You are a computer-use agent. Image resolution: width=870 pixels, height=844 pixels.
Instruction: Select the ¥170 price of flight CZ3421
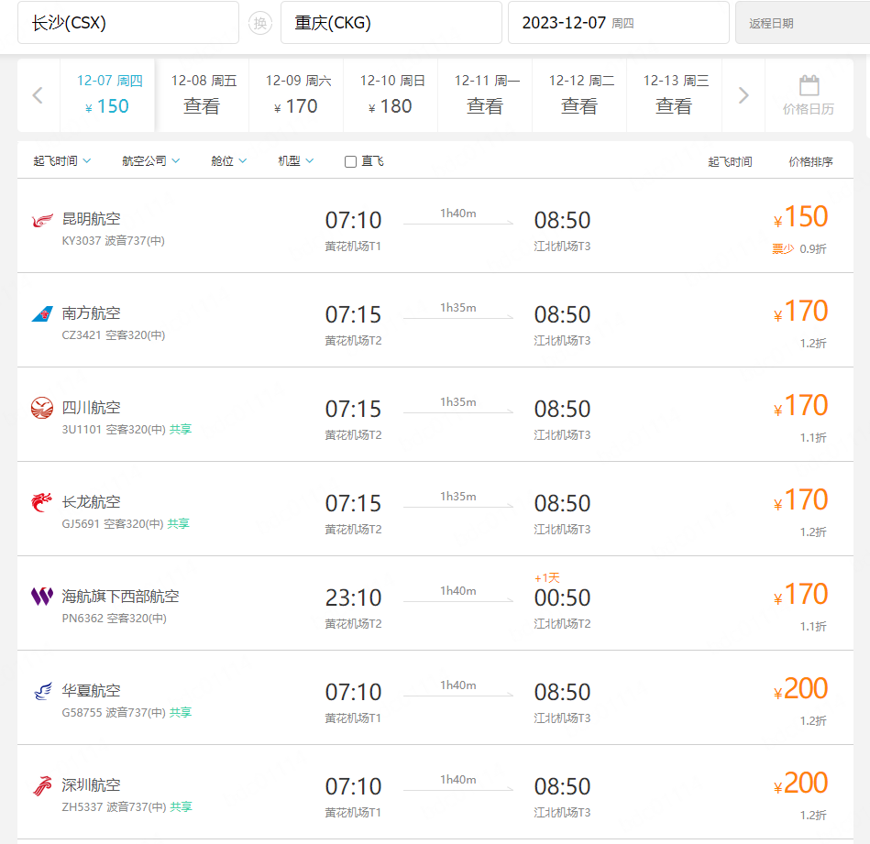(x=800, y=311)
